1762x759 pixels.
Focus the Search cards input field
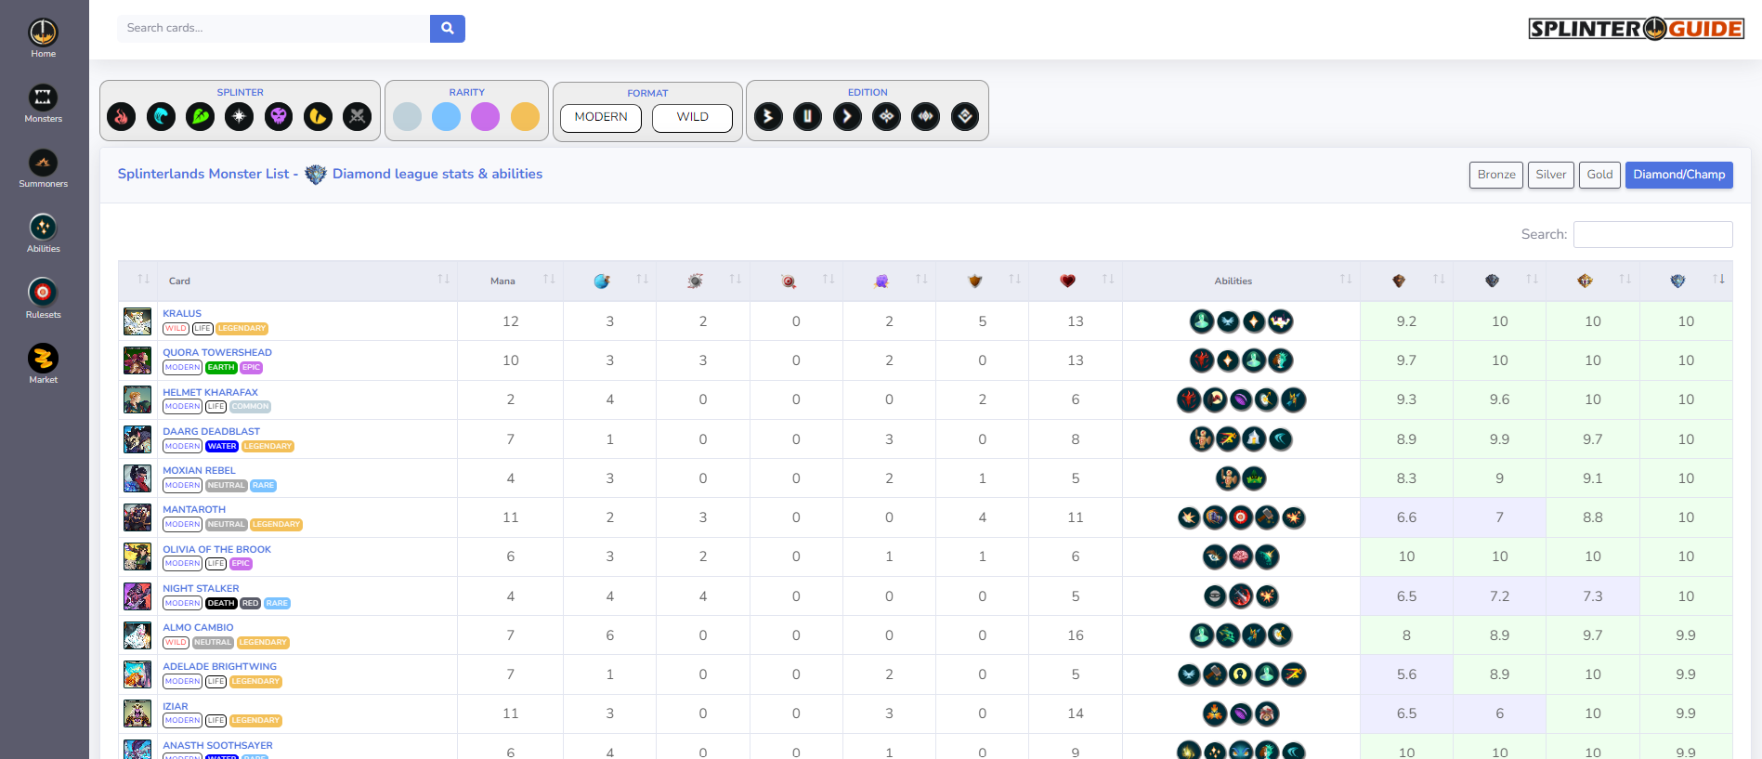pyautogui.click(x=273, y=28)
